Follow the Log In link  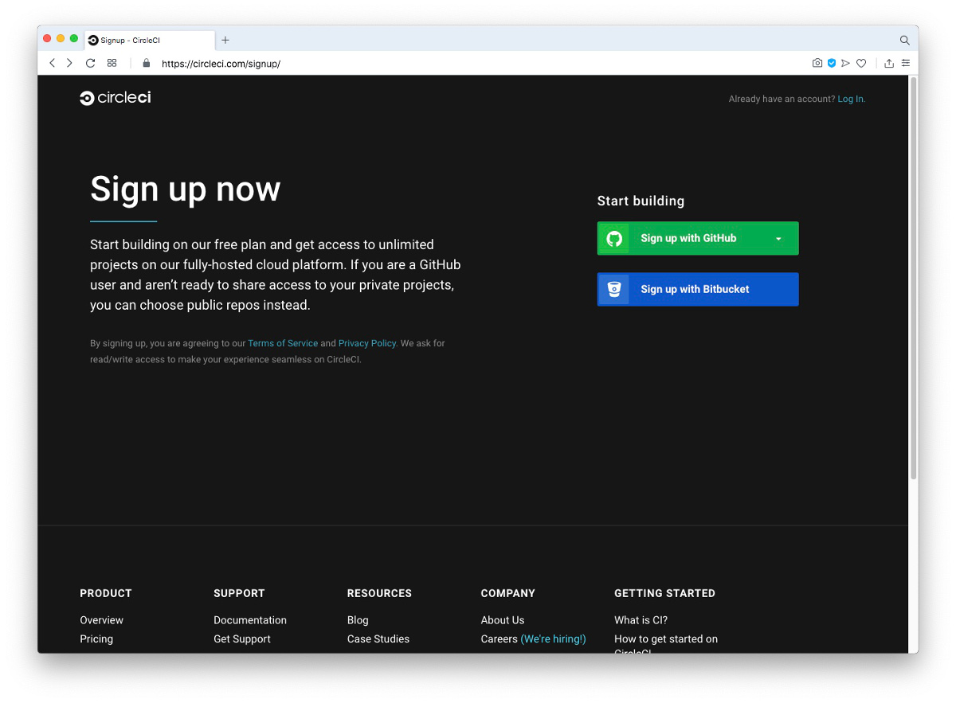pyautogui.click(x=851, y=99)
